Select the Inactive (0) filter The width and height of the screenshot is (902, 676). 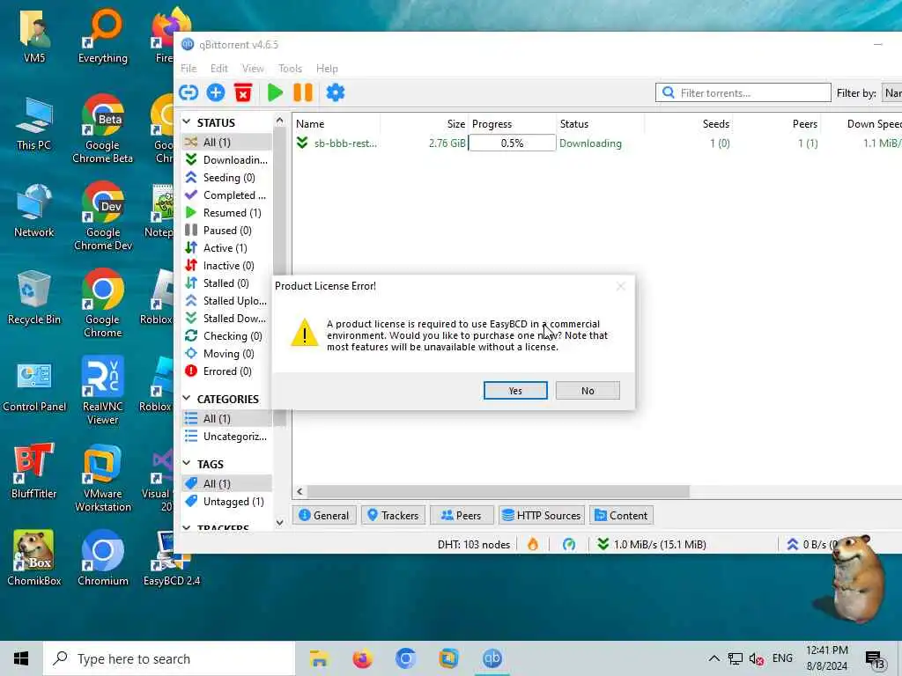pyautogui.click(x=226, y=266)
